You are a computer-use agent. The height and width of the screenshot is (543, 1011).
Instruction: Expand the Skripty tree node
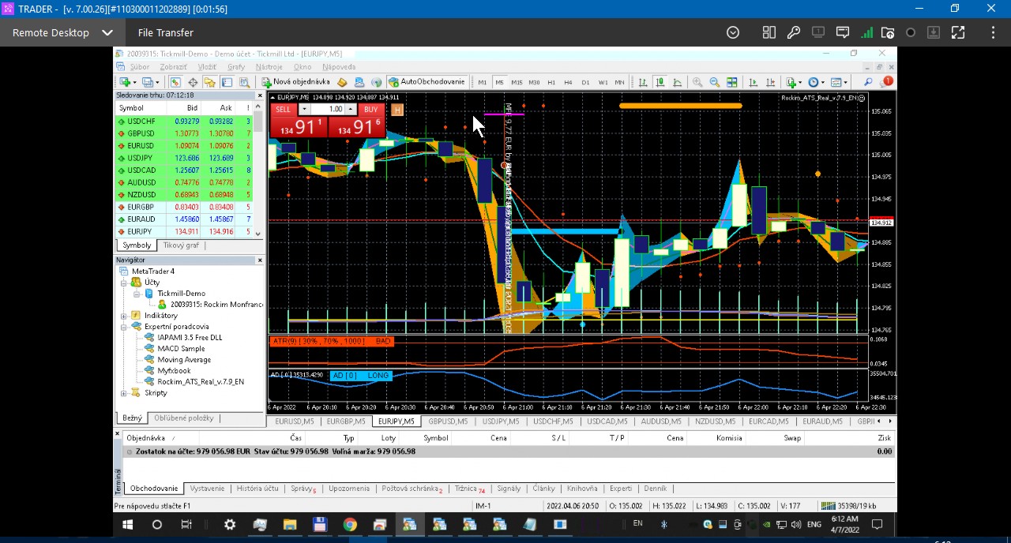coord(124,393)
